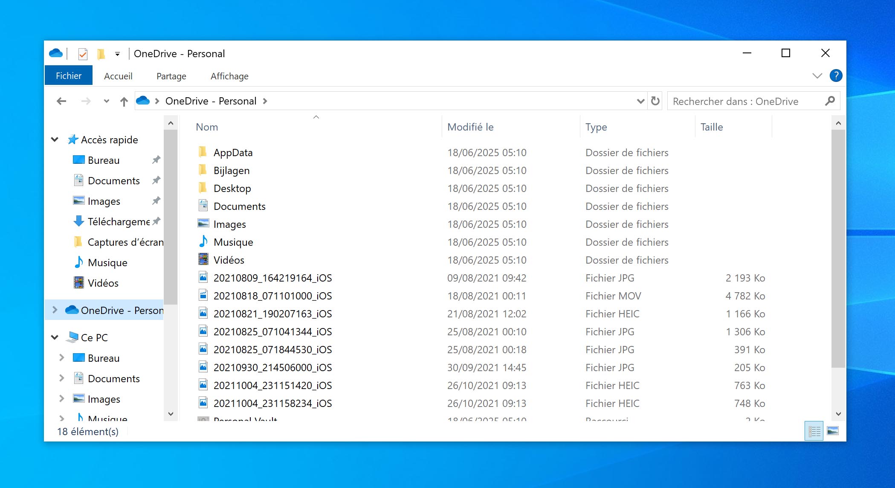Viewport: 895px width, 488px height.
Task: Click the New folder quick access icon
Action: coord(101,54)
